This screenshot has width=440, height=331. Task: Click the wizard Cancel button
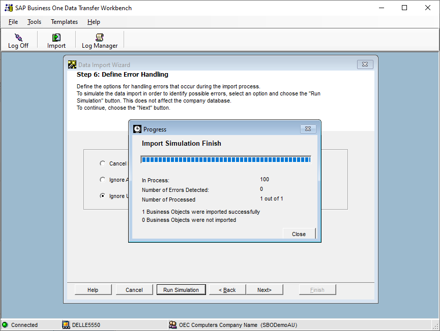(134, 290)
